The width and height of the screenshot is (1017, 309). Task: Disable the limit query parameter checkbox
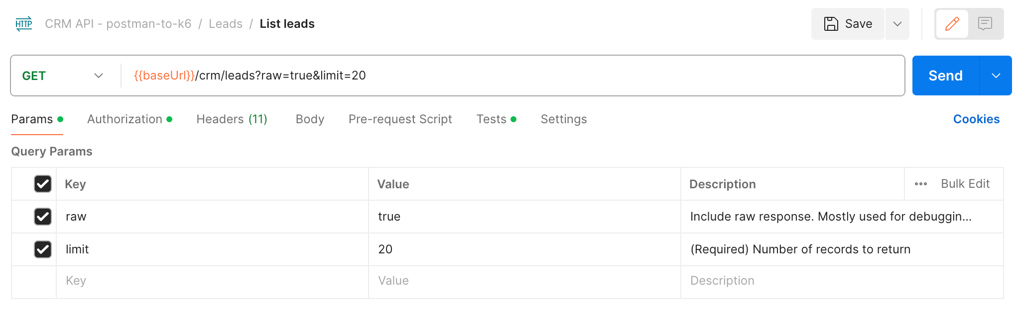coord(43,249)
